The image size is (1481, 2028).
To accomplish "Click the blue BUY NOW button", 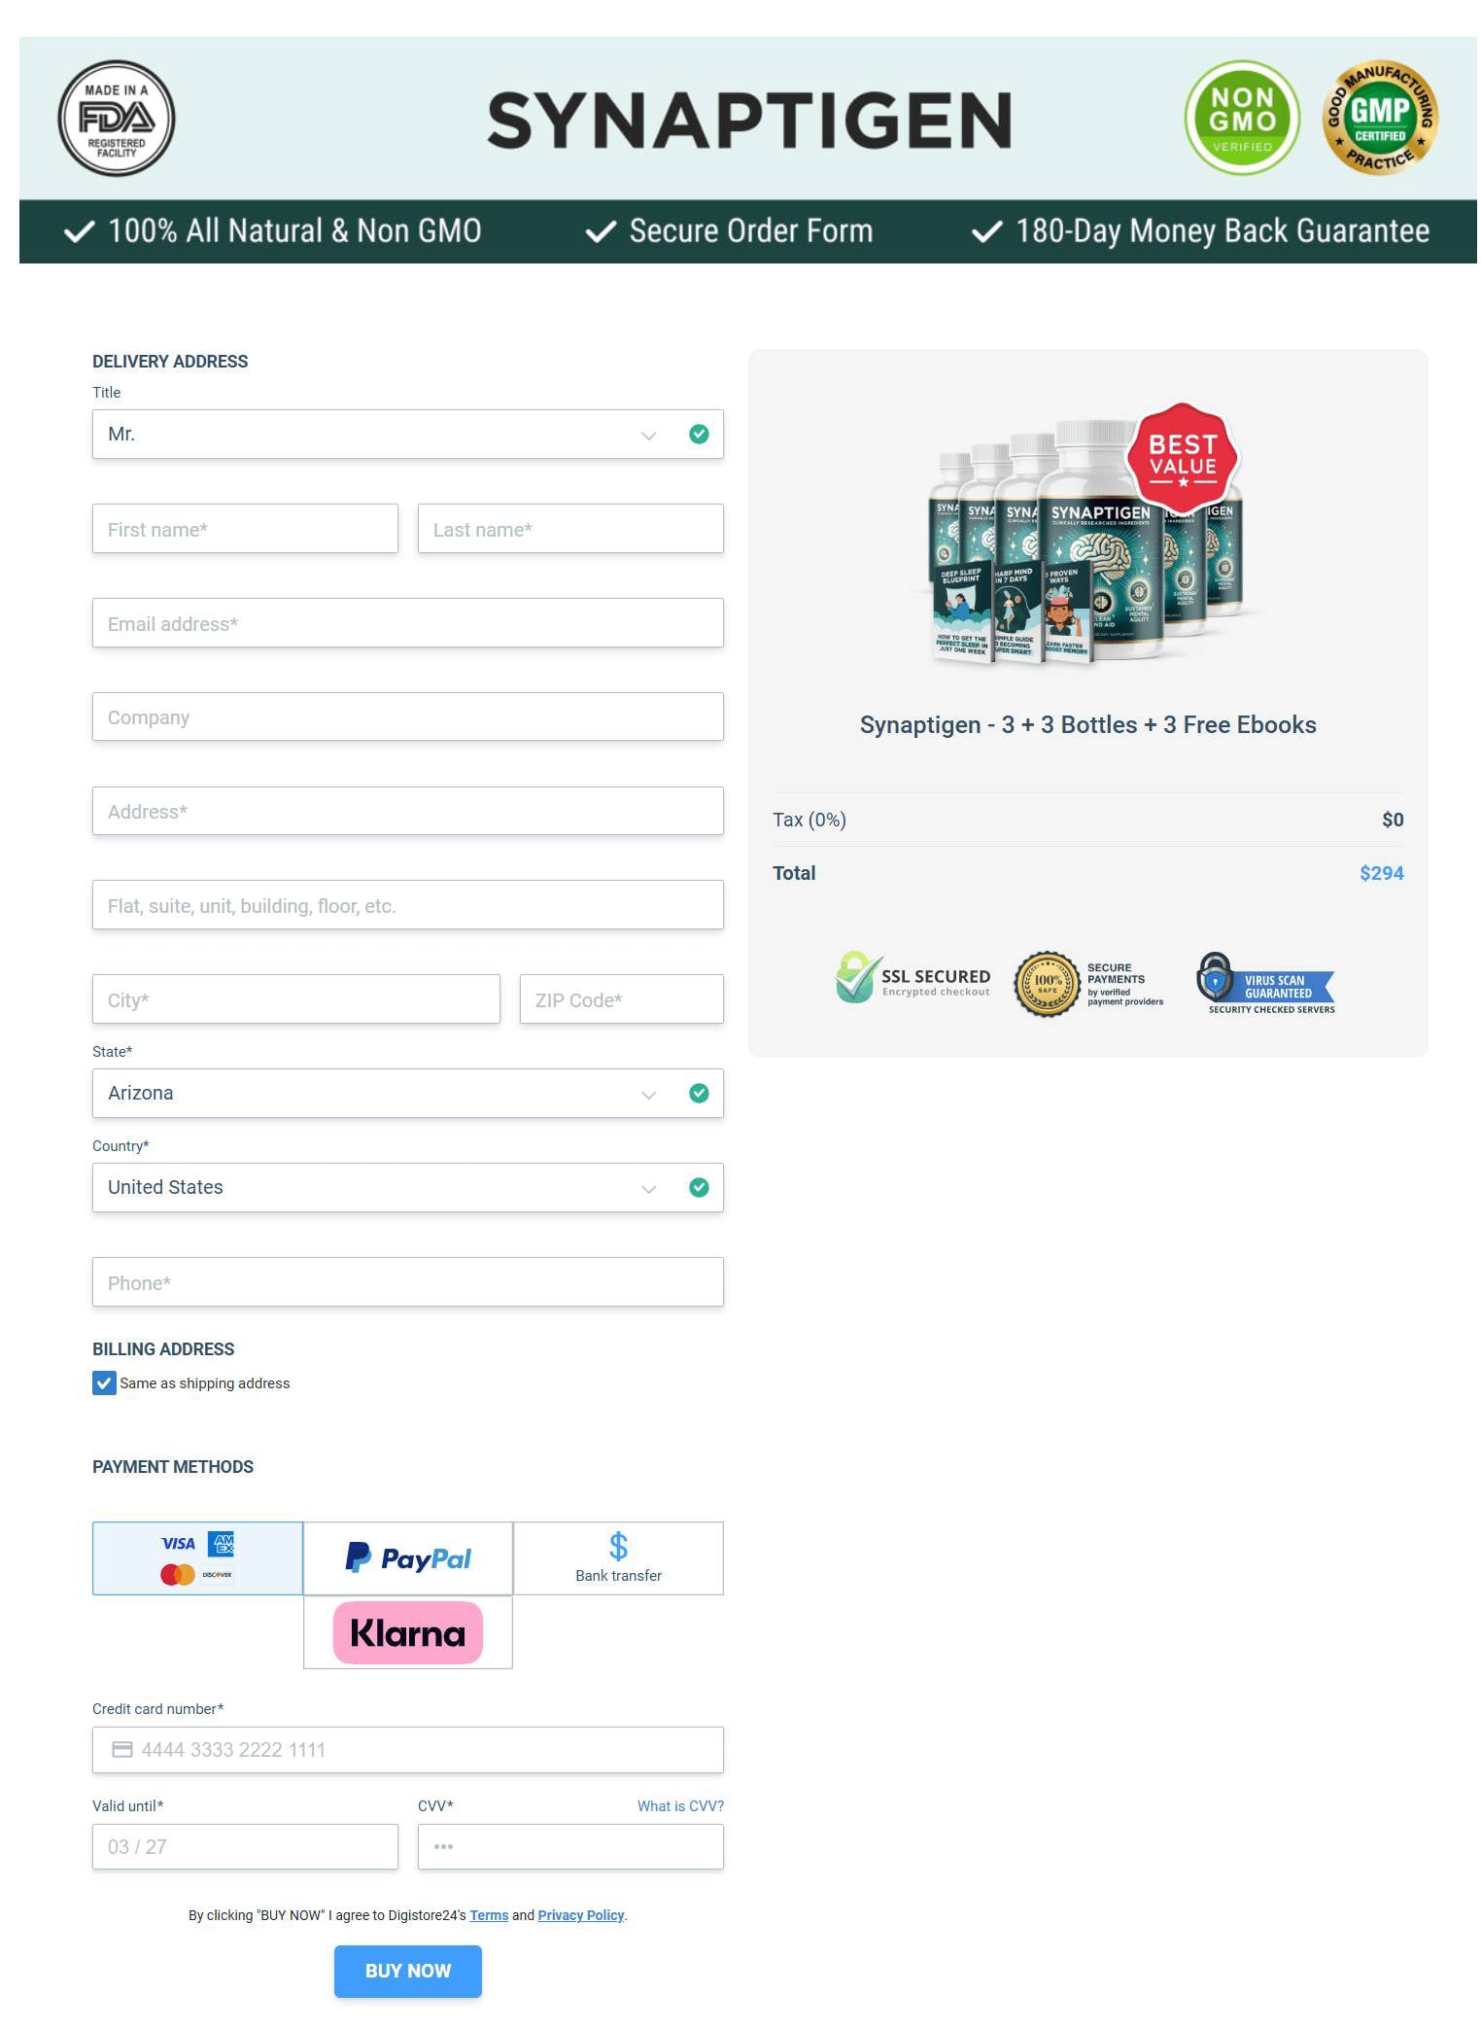I will [x=408, y=1971].
